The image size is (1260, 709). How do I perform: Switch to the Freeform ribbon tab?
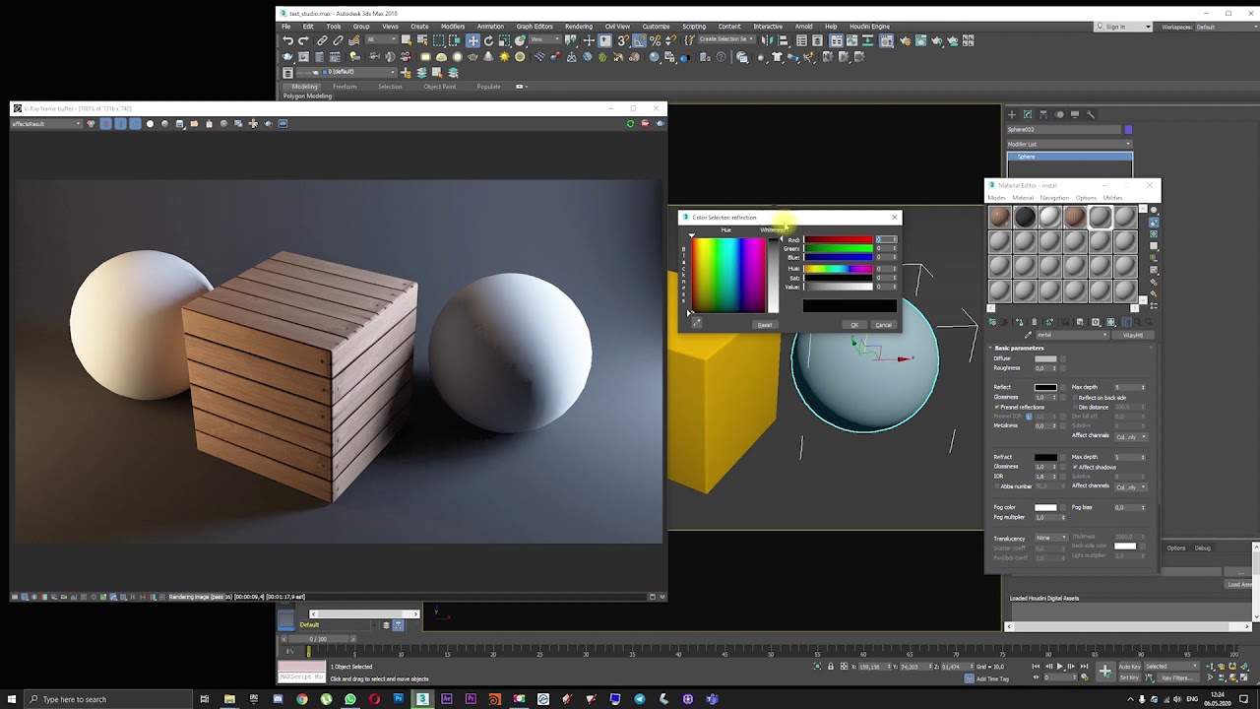345,87
